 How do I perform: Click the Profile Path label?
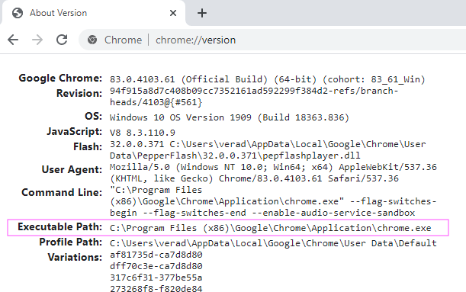pos(71,242)
